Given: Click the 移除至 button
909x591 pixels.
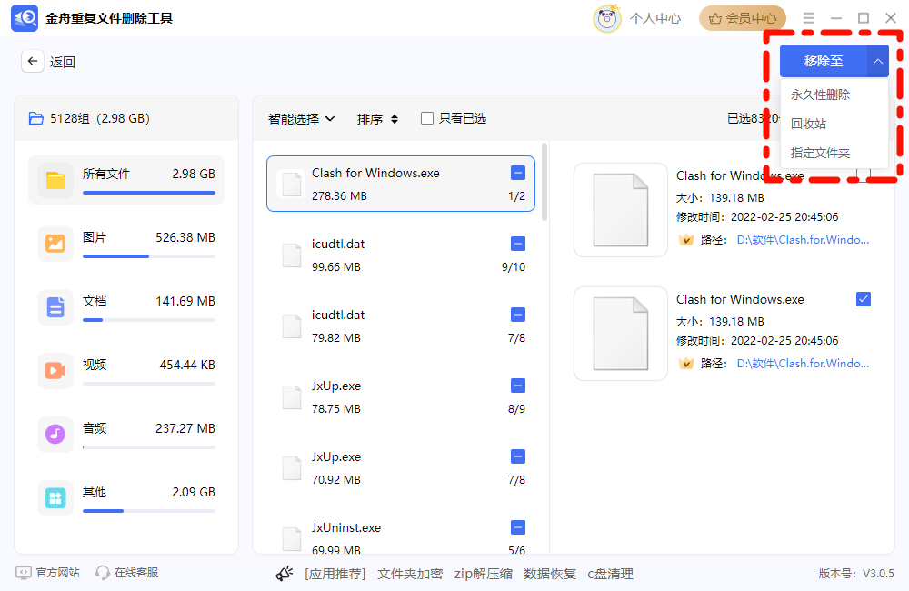Looking at the screenshot, I should click(824, 61).
